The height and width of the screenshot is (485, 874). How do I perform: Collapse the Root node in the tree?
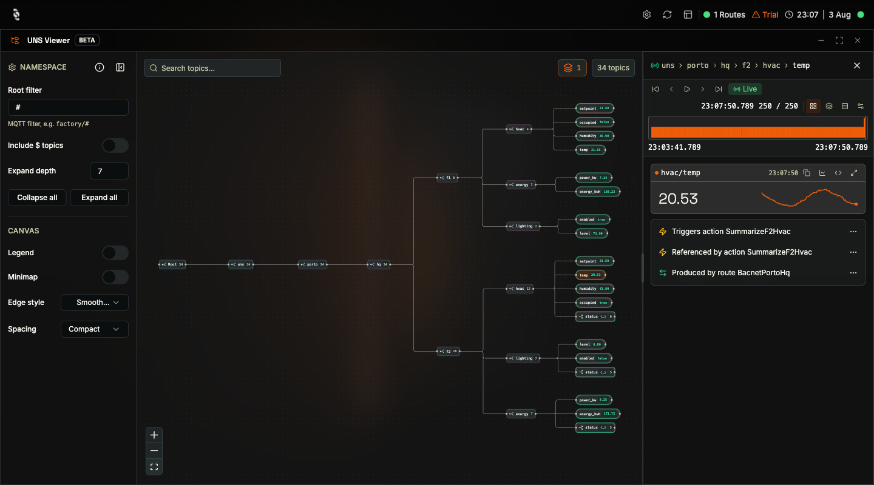click(172, 264)
